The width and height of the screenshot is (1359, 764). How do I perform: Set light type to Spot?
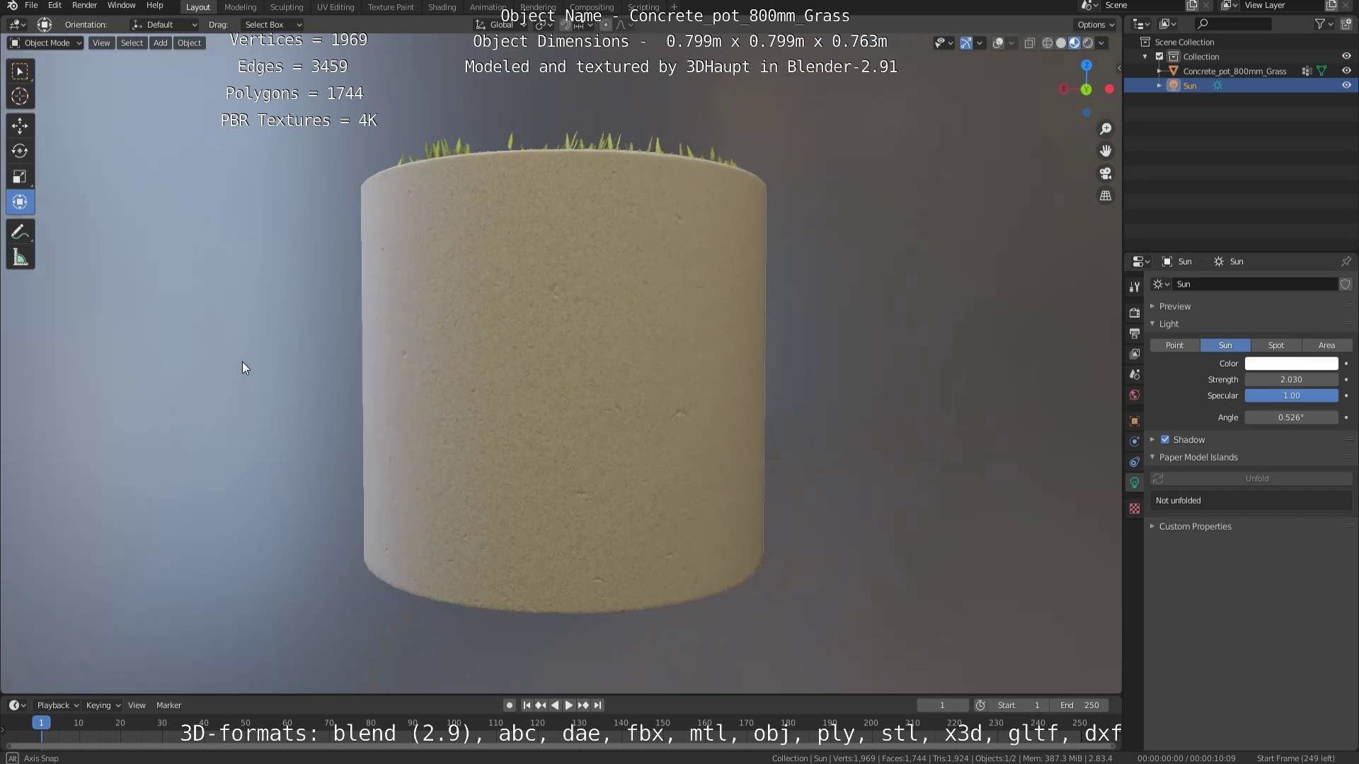pyautogui.click(x=1276, y=345)
